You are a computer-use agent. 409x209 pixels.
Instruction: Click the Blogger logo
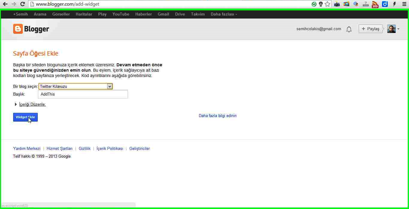coord(31,29)
